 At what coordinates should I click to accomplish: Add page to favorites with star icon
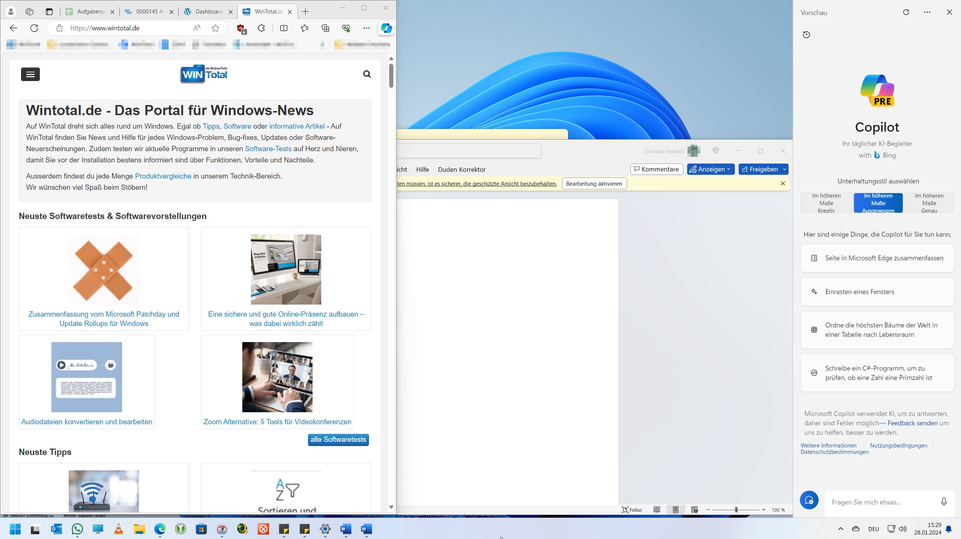pyautogui.click(x=215, y=28)
